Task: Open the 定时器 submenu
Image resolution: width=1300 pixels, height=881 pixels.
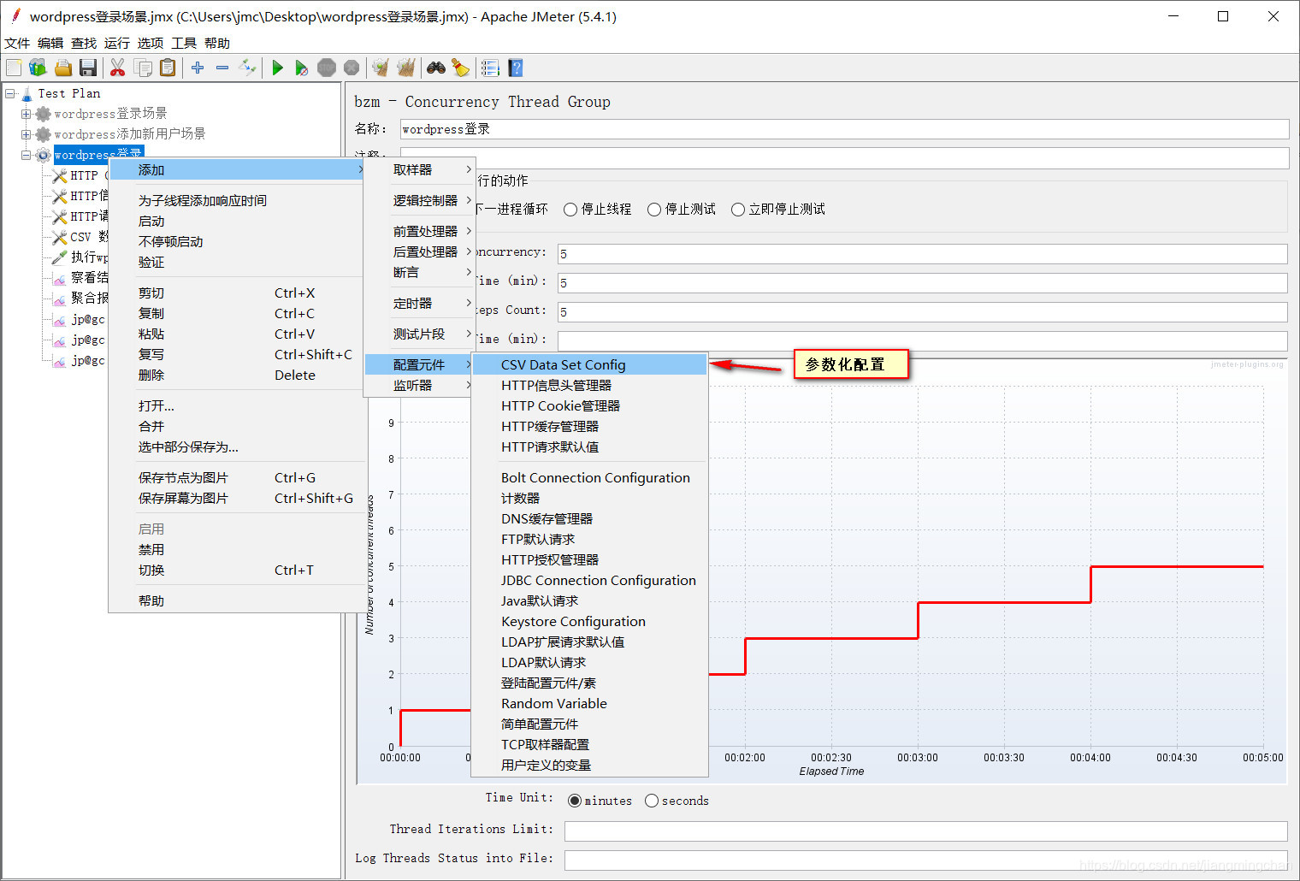Action: 418,303
